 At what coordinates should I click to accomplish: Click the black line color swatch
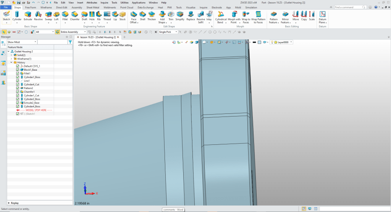[254, 42]
